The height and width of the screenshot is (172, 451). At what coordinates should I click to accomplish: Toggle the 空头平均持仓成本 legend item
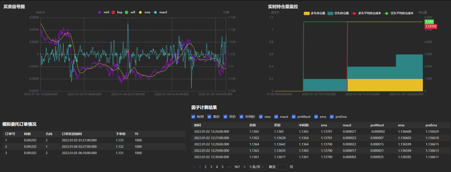click(x=398, y=13)
